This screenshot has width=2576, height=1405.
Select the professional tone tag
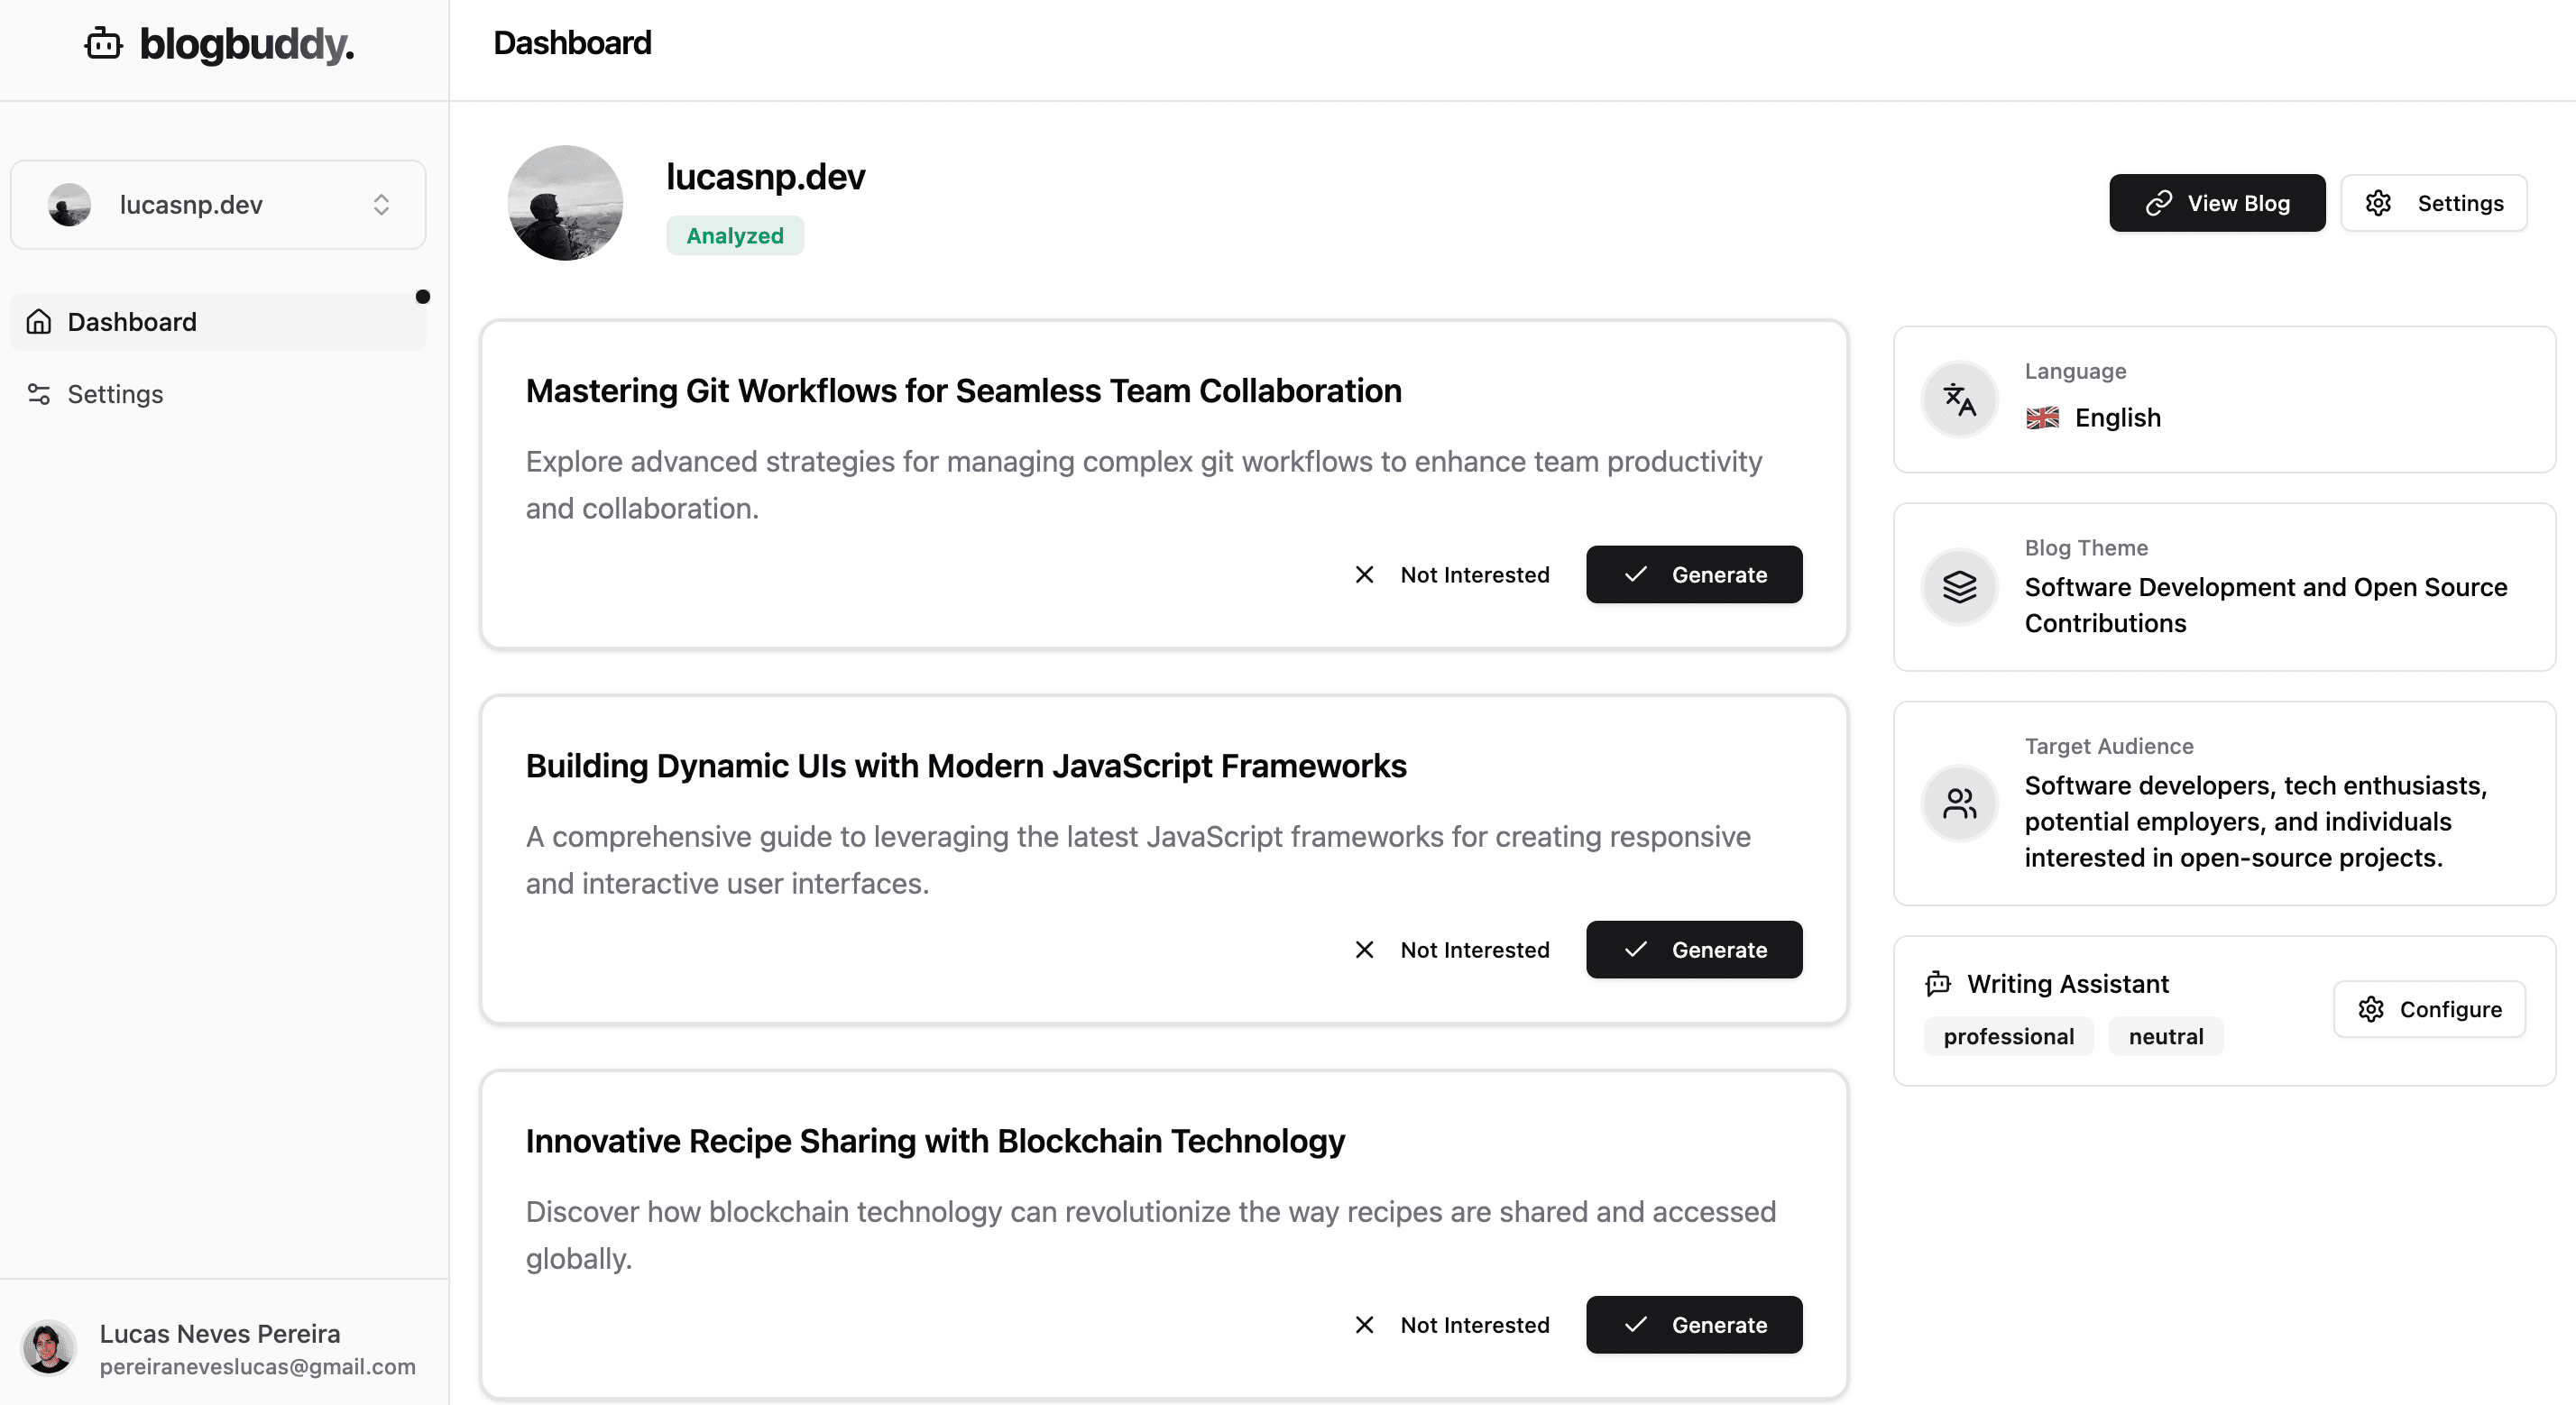pos(2008,1036)
